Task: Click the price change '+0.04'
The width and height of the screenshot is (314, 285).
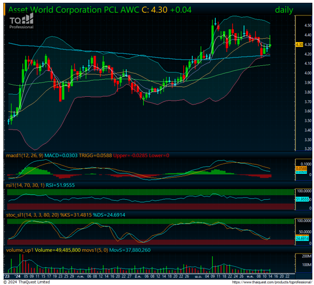Action: tap(181, 10)
